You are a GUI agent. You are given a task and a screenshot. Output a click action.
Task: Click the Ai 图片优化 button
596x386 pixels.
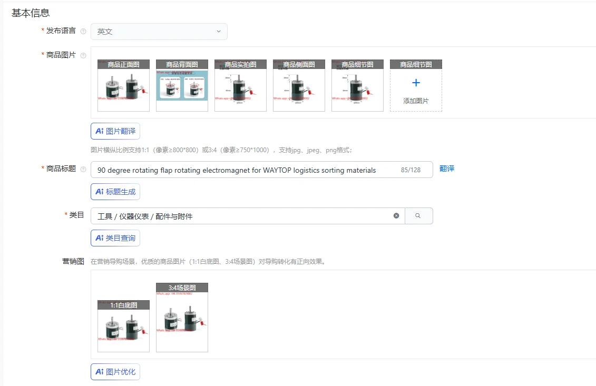(x=115, y=372)
